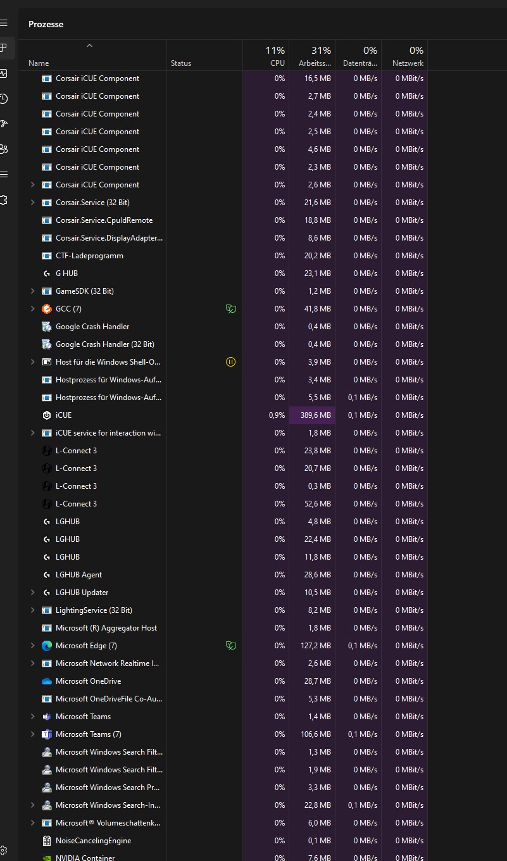Open the Services puzzle-piece sidebar icon
The height and width of the screenshot is (861, 507).
[x=3, y=200]
